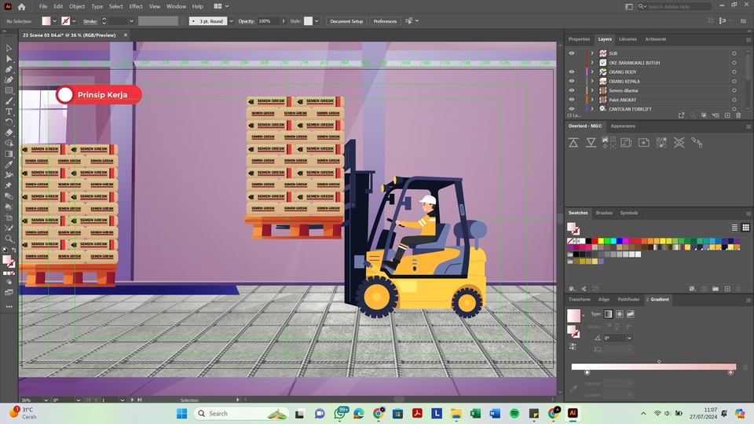Switch to the Brushes tab
This screenshot has height=424, width=754.
coord(604,213)
